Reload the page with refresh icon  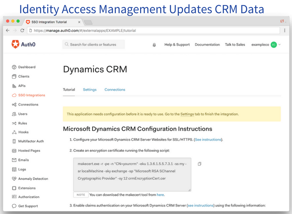(22, 30)
